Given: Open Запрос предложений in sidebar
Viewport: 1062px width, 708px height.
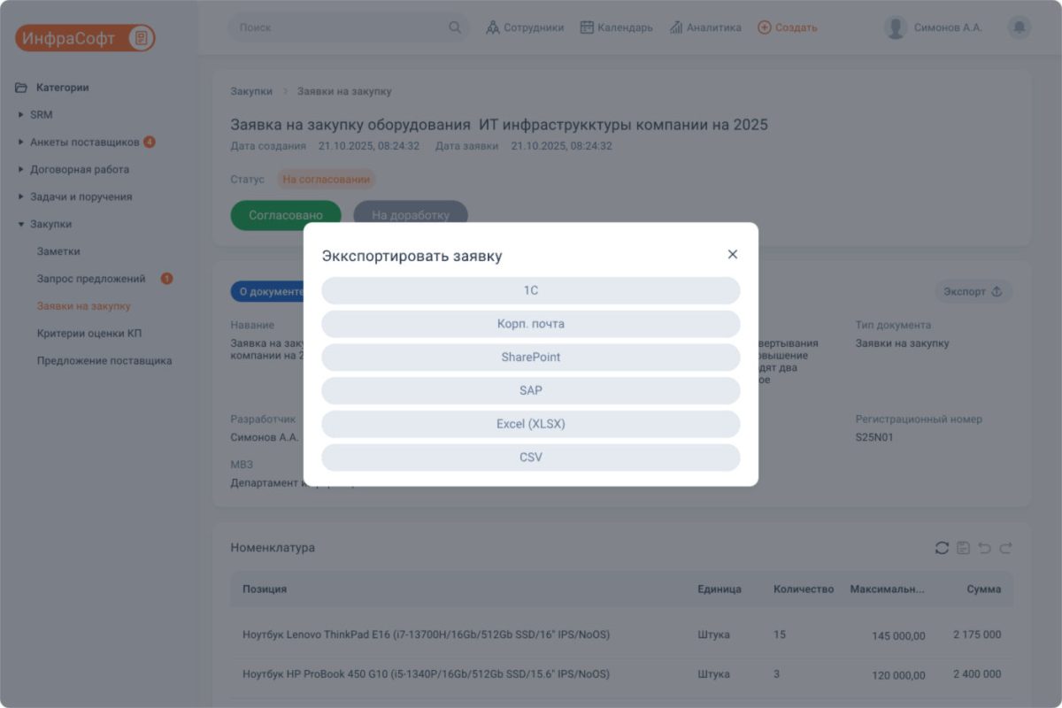Looking at the screenshot, I should tap(91, 279).
